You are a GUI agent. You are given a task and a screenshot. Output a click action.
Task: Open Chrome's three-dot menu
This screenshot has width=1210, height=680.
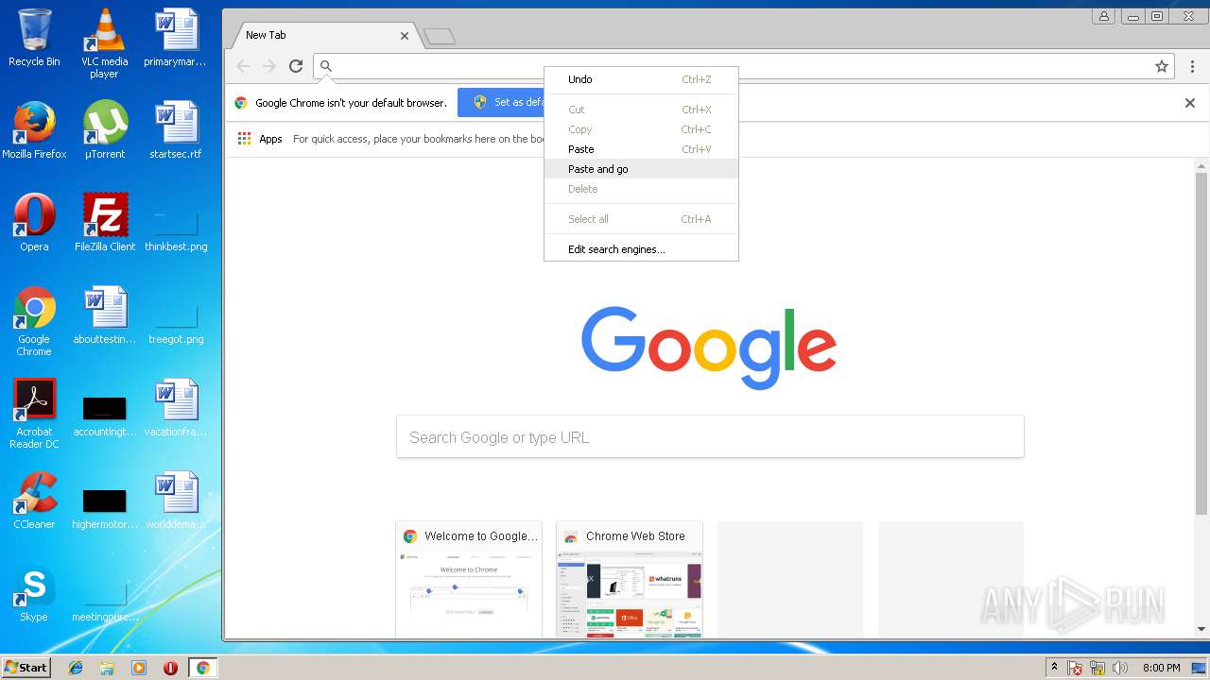[1192, 66]
